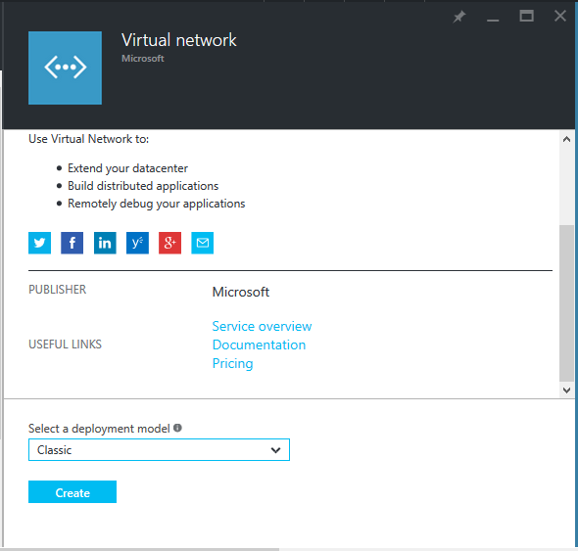
Task: Maximize the Virtual network blade
Action: click(526, 16)
